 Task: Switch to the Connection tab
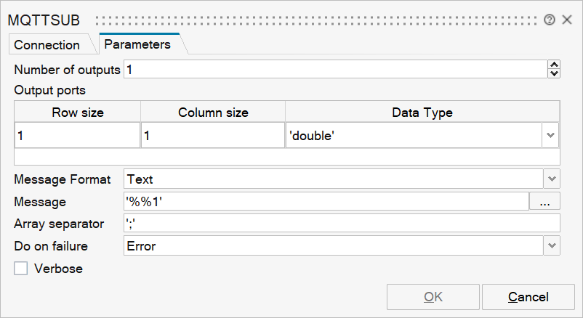click(47, 45)
